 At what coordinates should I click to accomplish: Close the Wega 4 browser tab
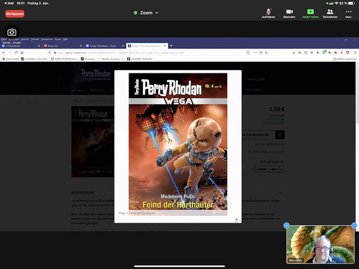pos(165,46)
